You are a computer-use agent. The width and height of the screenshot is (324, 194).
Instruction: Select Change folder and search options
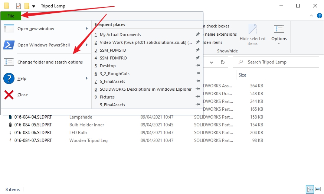50,62
